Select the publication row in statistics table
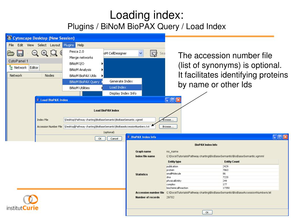Viewport: 291px width, 218px height. coord(223,166)
